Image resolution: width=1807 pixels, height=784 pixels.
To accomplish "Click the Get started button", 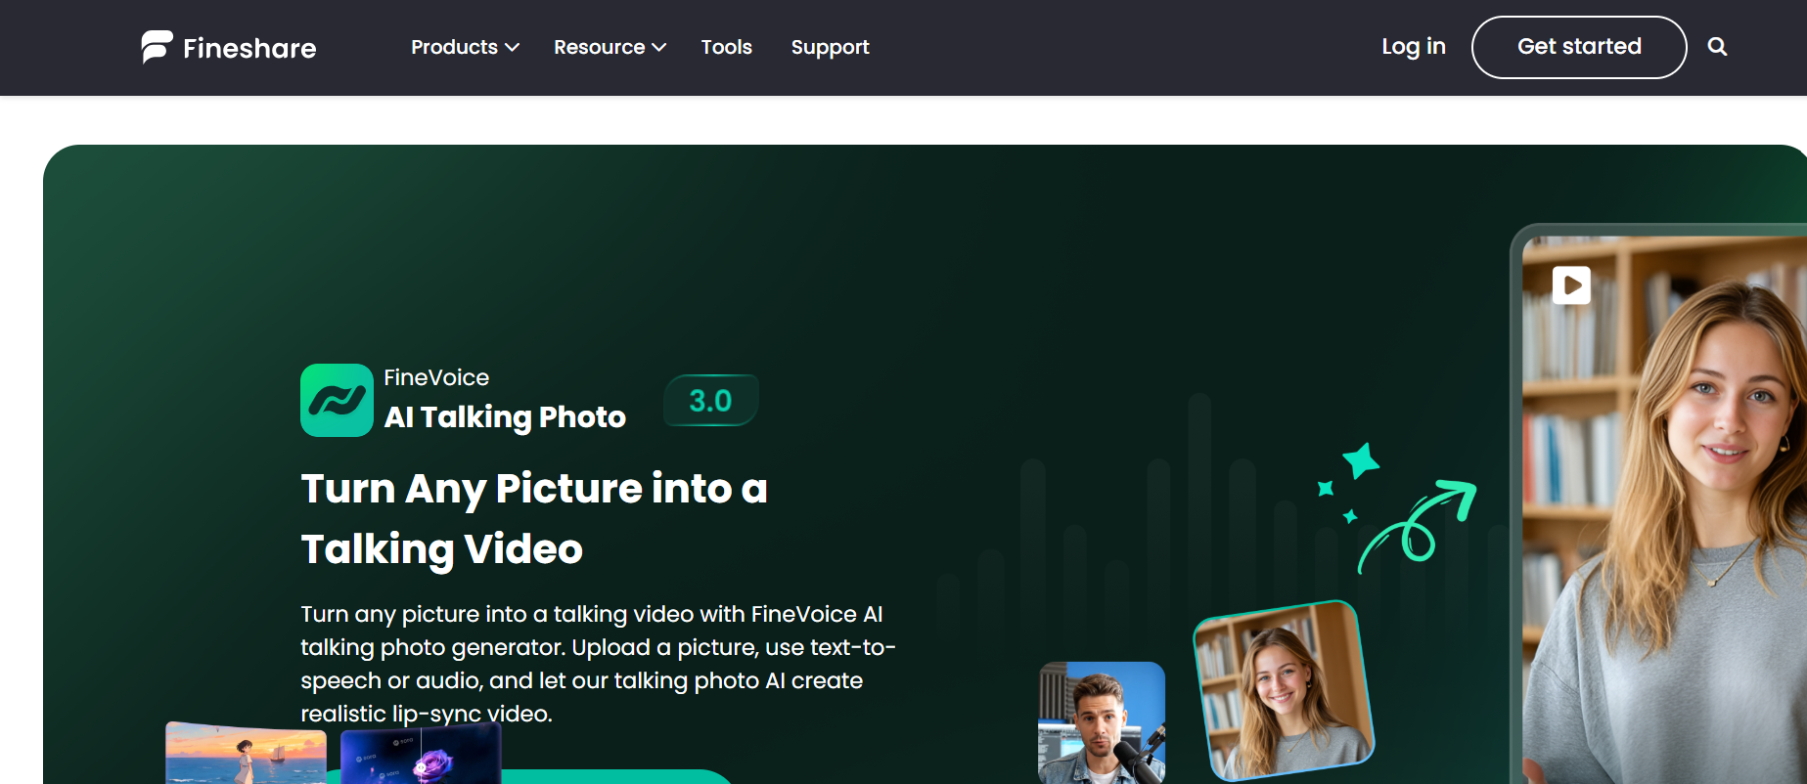I will (1579, 47).
